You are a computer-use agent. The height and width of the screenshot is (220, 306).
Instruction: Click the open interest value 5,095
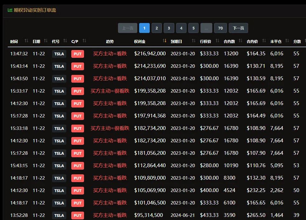point(277,165)
